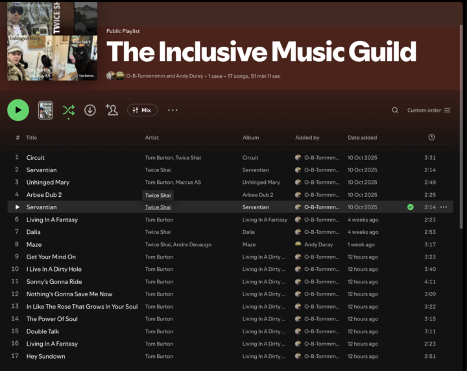
Task: Click the playlist title The Inclusive Music Guild
Action: [x=261, y=51]
